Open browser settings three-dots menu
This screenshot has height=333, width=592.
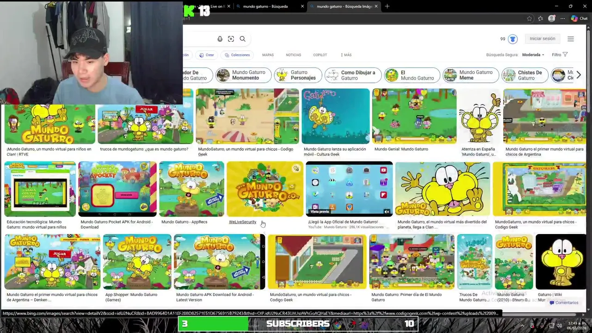pyautogui.click(x=562, y=18)
